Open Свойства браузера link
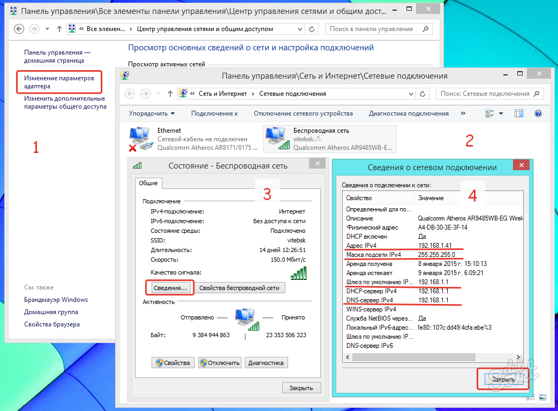 pyautogui.click(x=52, y=324)
